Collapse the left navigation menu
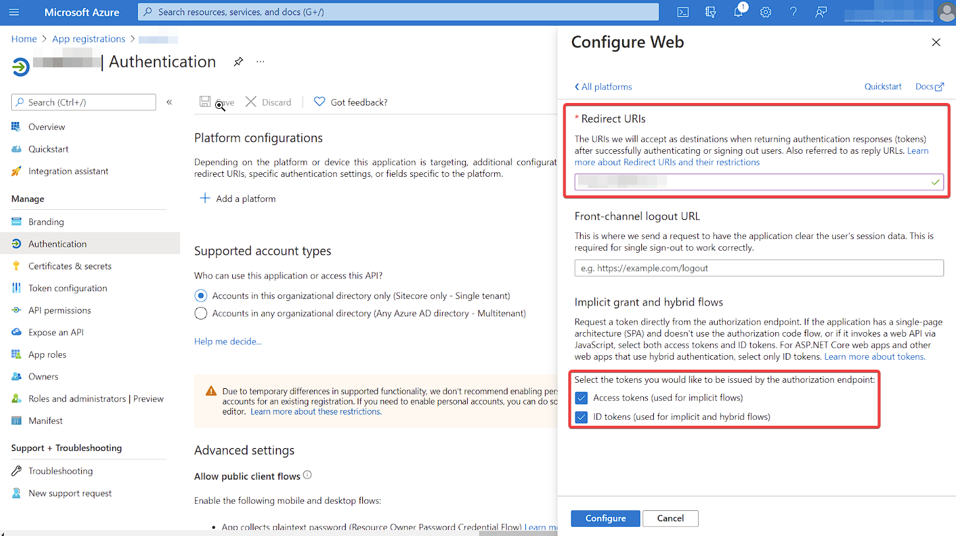 click(x=170, y=102)
